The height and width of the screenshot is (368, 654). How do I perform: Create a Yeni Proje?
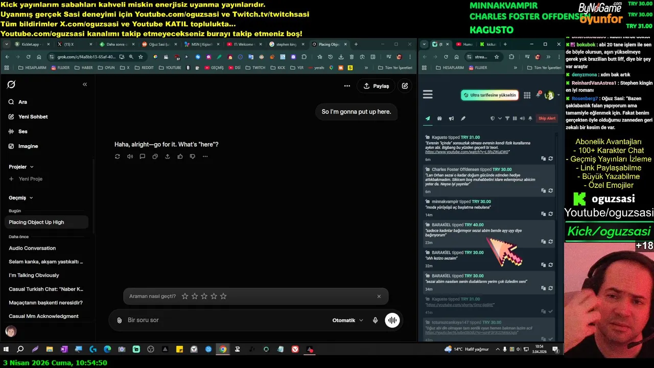click(x=26, y=179)
